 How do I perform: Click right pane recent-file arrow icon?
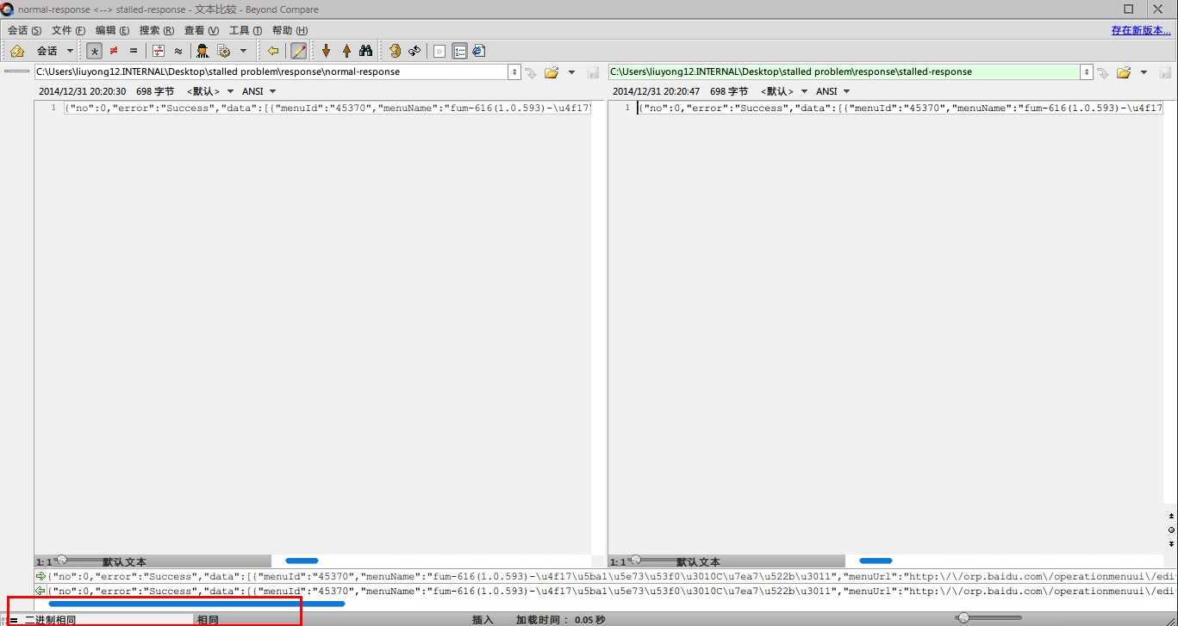pyautogui.click(x=1103, y=73)
